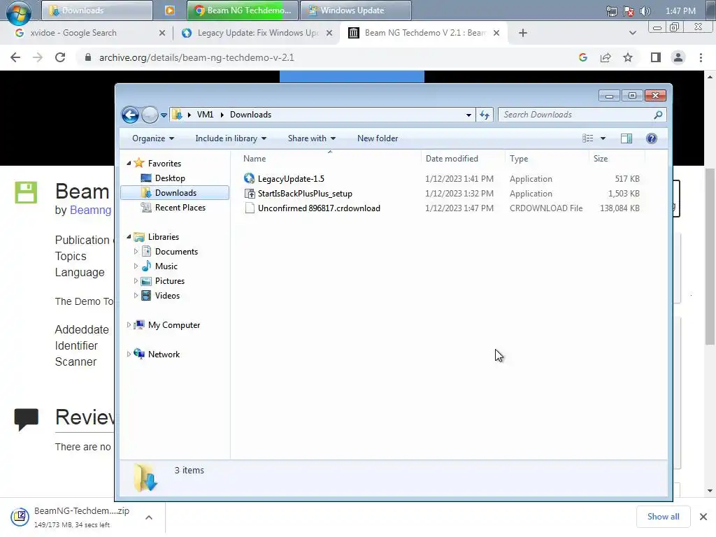Click the site lock icon in address bar
The width and height of the screenshot is (716, 537).
88,57
